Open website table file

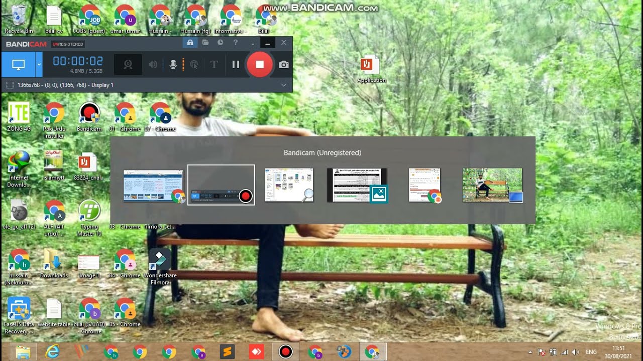tap(54, 313)
